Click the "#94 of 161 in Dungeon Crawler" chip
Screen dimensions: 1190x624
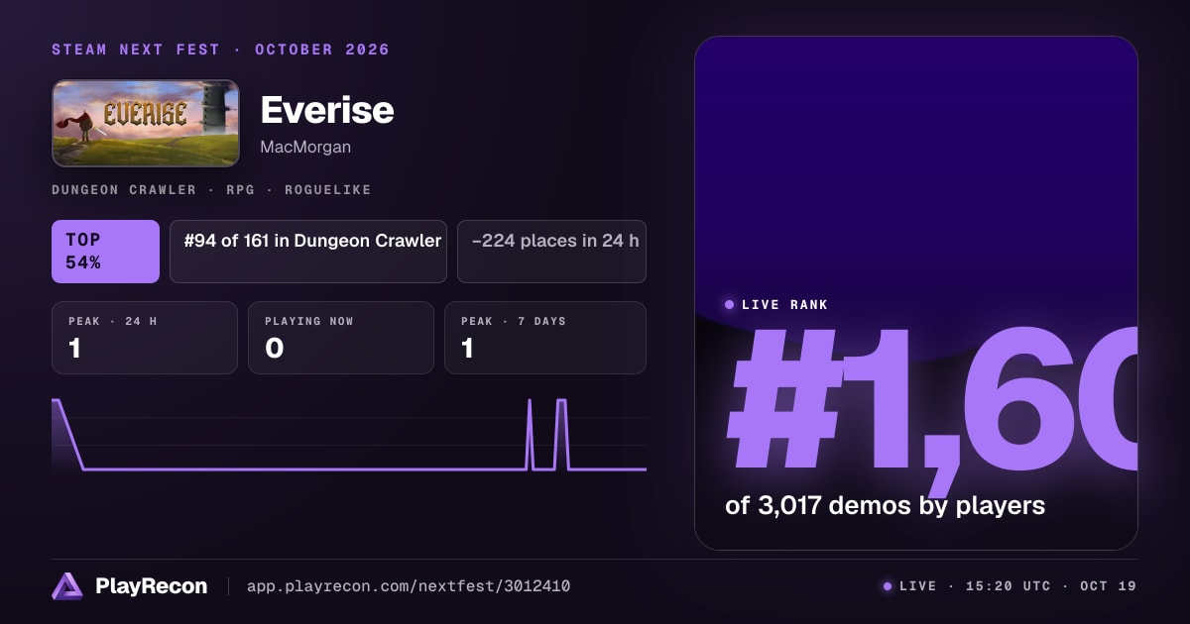(308, 252)
